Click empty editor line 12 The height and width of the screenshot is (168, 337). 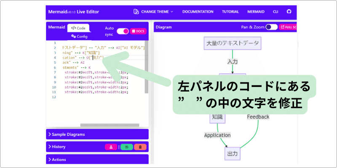103,97
